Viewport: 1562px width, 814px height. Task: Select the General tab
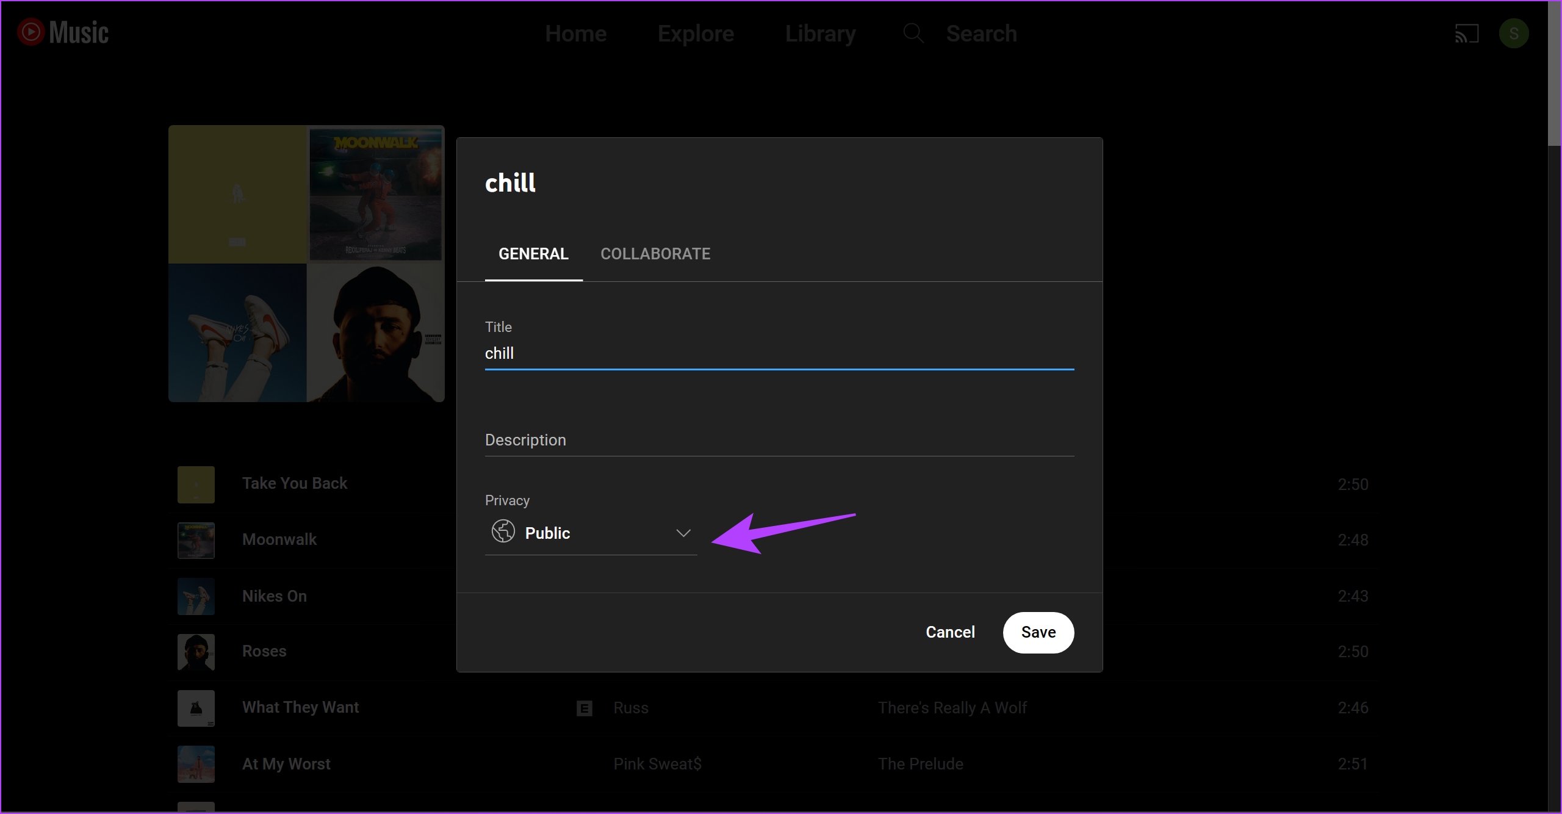click(533, 254)
